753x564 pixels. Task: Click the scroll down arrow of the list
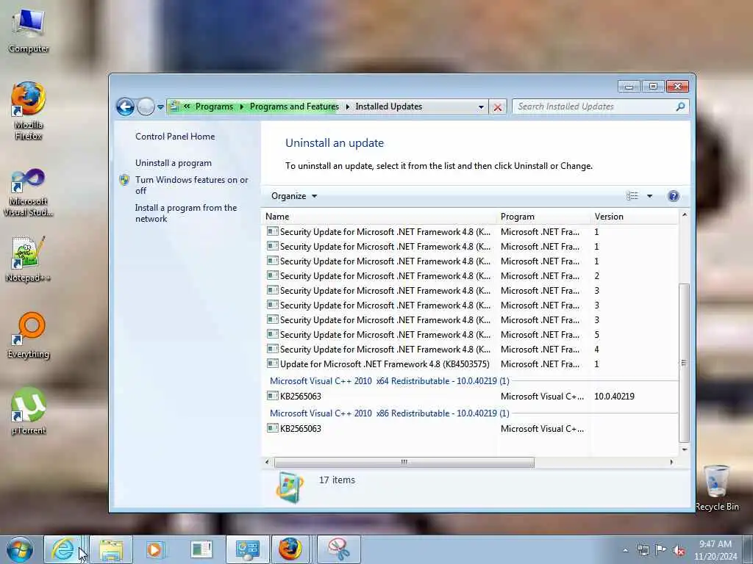coord(685,449)
